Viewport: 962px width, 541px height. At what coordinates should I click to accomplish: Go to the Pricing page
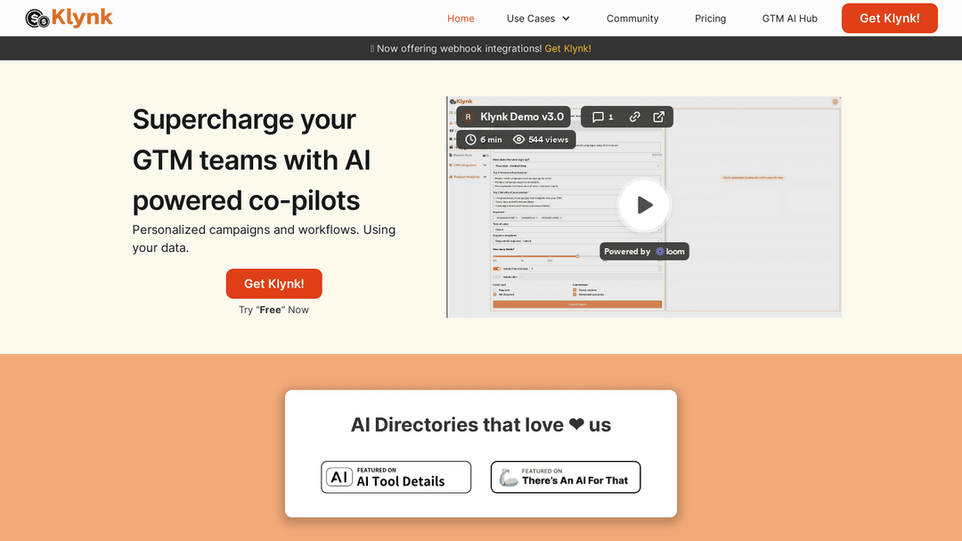[x=710, y=19]
